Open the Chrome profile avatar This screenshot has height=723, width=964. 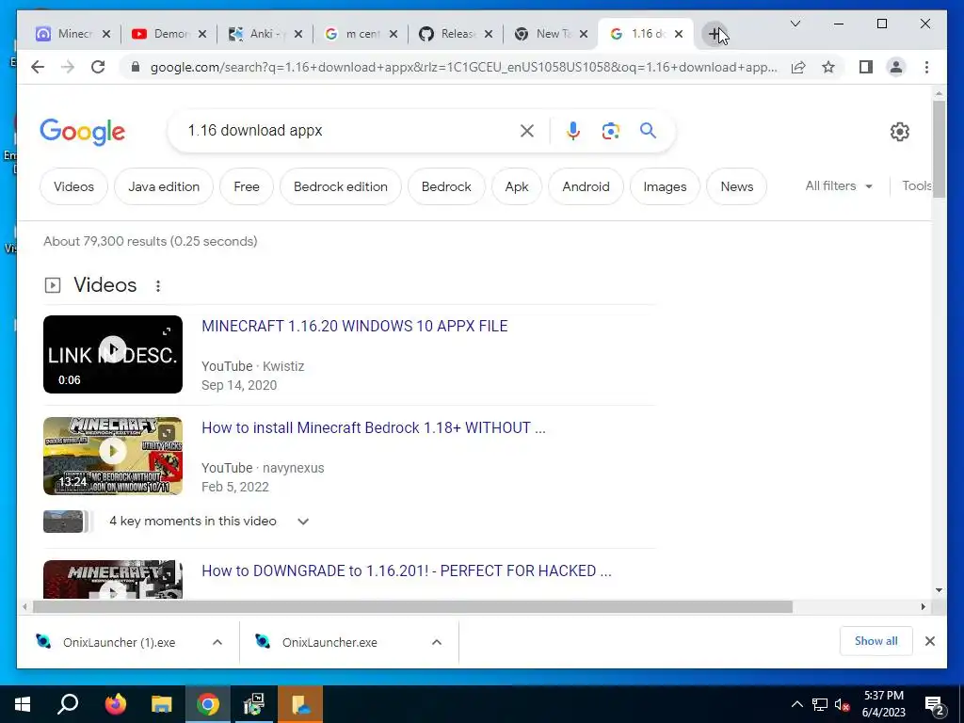pyautogui.click(x=896, y=67)
